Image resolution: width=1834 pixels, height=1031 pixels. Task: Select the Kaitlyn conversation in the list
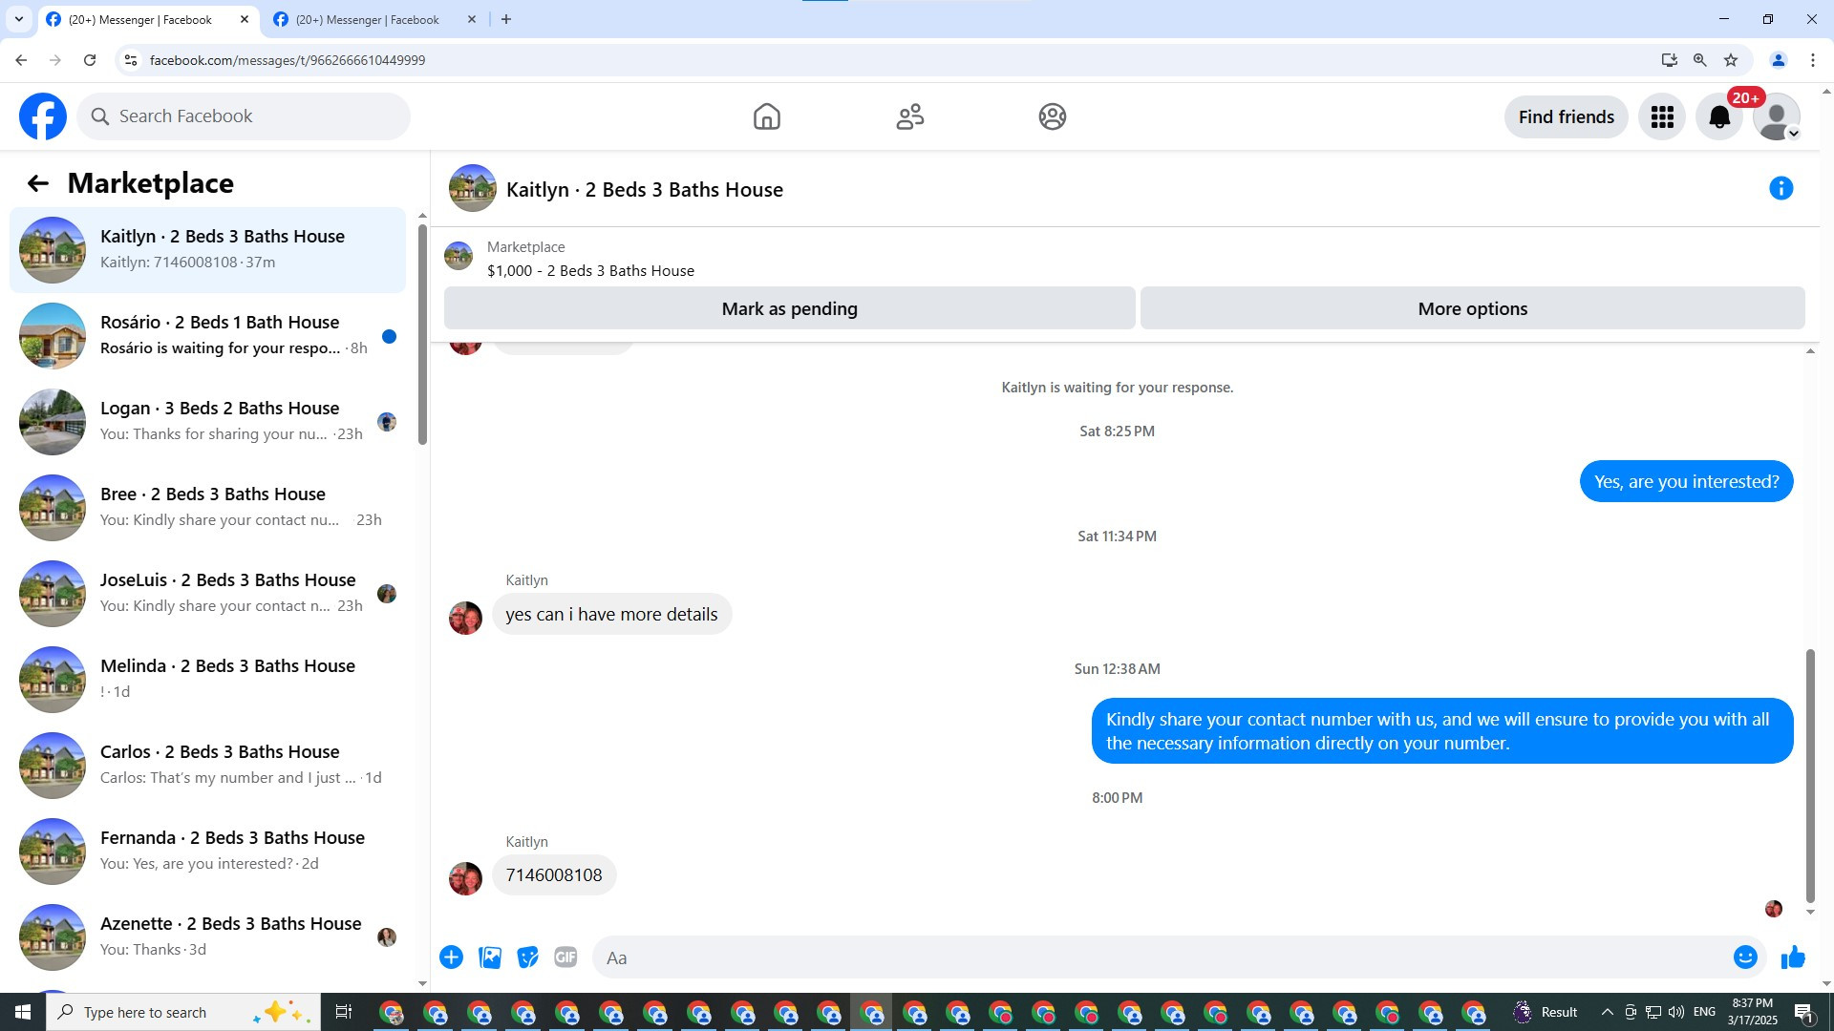[x=207, y=250]
